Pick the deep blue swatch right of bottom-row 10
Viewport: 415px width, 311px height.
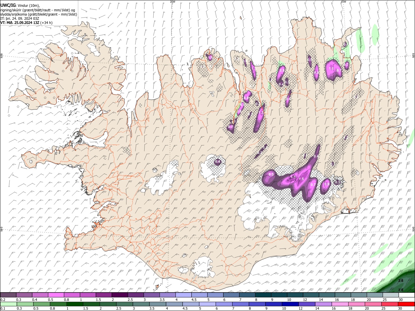pos(290,304)
